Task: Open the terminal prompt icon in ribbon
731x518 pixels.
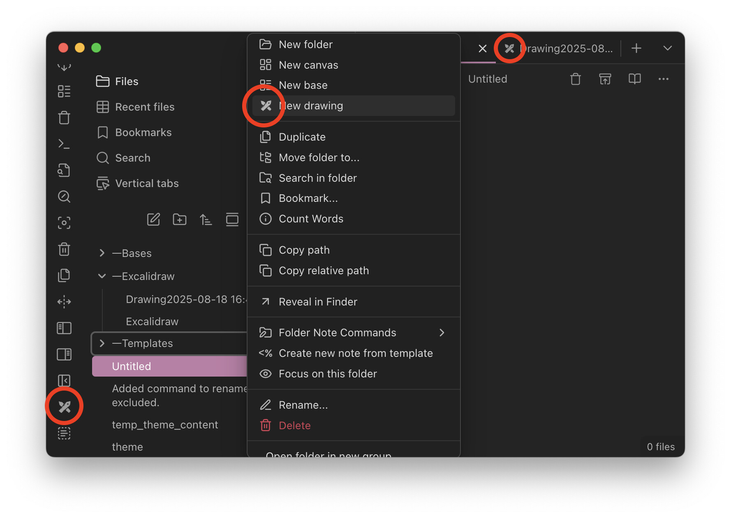Action: coord(64,144)
